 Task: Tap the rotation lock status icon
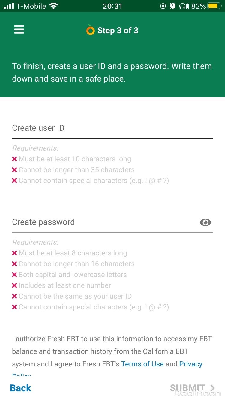[x=163, y=6]
